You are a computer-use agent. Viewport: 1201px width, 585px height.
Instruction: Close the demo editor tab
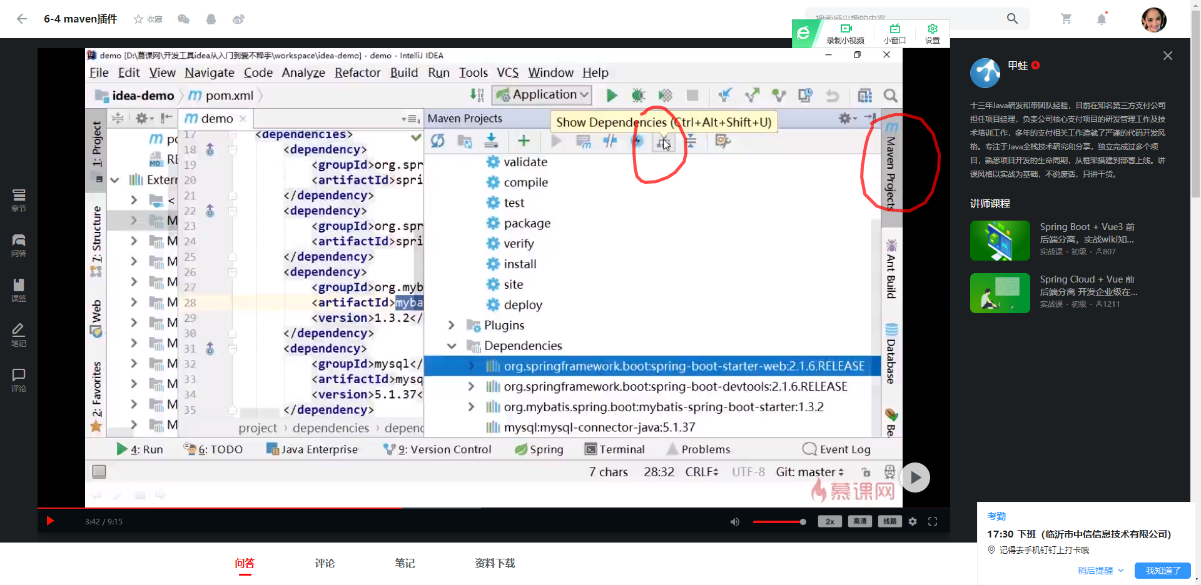pyautogui.click(x=243, y=119)
